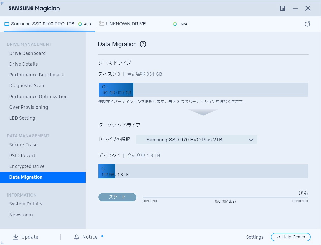Expand the target drive selection dropdown

click(x=196, y=140)
